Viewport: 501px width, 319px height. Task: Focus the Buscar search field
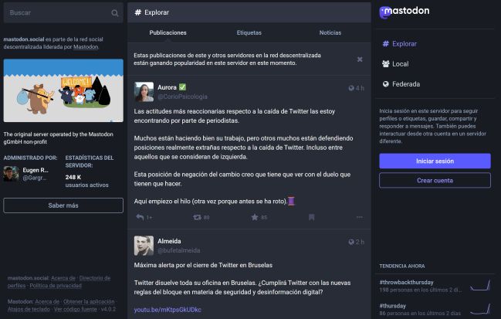pos(63,13)
